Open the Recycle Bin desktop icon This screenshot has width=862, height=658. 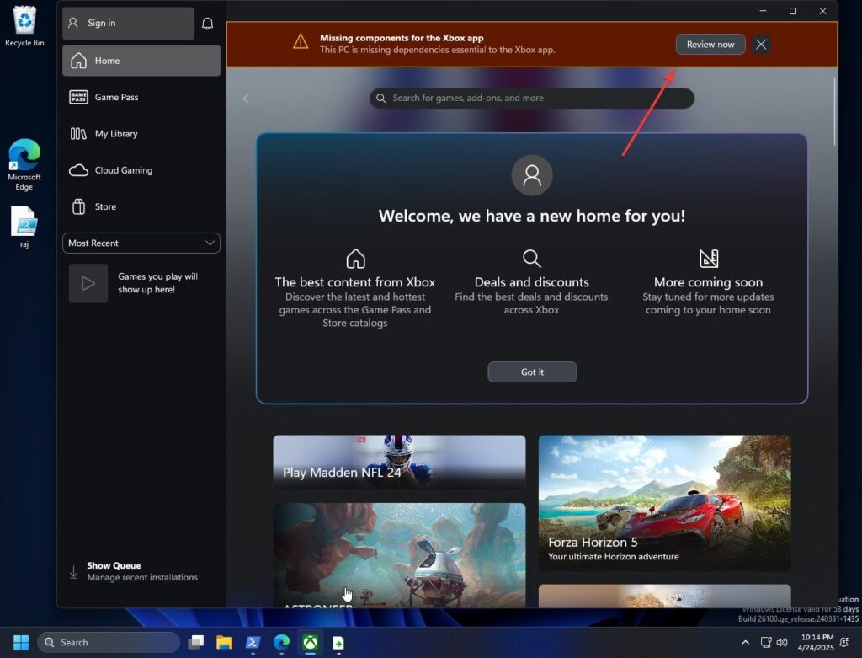[x=24, y=26]
